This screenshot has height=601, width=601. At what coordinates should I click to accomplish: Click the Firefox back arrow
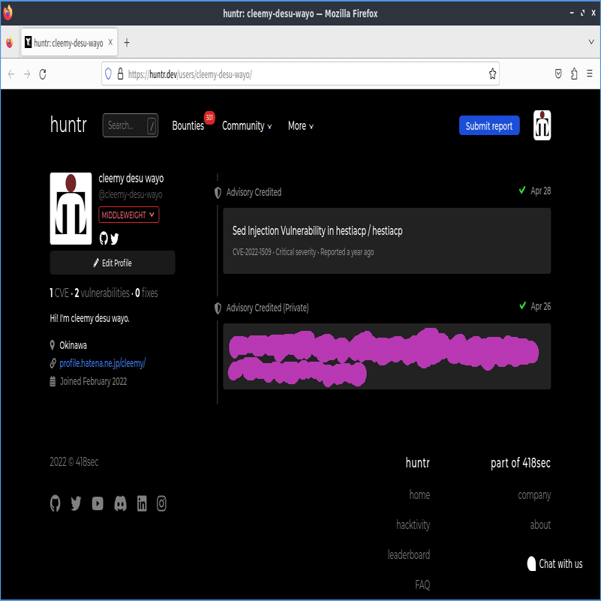coord(11,74)
